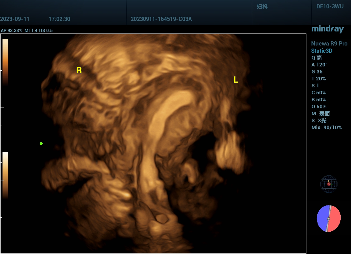Image resolution: width=351 pixels, height=254 pixels.
Task: Click the blue and red circle indicator
Action: (329, 219)
